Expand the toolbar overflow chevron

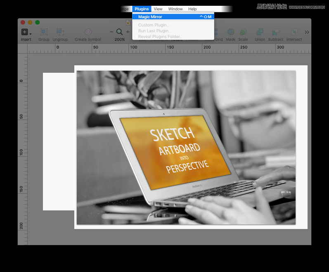(x=307, y=32)
